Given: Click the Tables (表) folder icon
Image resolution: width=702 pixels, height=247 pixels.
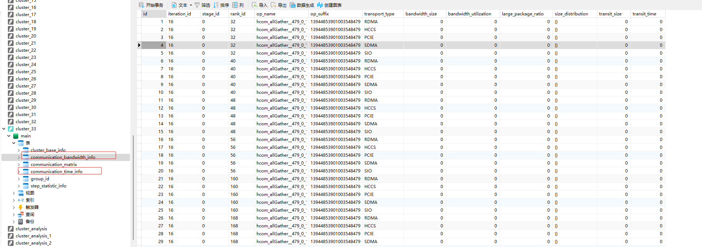Looking at the screenshot, I should pos(21,143).
